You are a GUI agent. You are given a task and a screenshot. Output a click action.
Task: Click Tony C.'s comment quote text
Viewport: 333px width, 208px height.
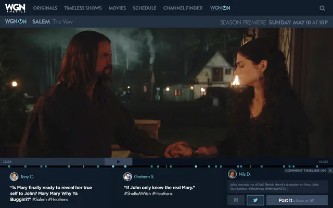point(51,193)
